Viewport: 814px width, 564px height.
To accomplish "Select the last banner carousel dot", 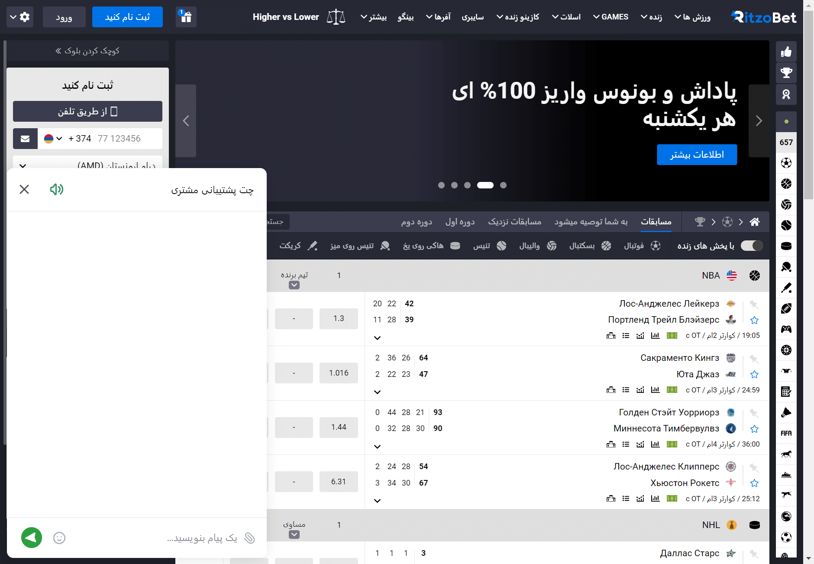I will [x=503, y=185].
